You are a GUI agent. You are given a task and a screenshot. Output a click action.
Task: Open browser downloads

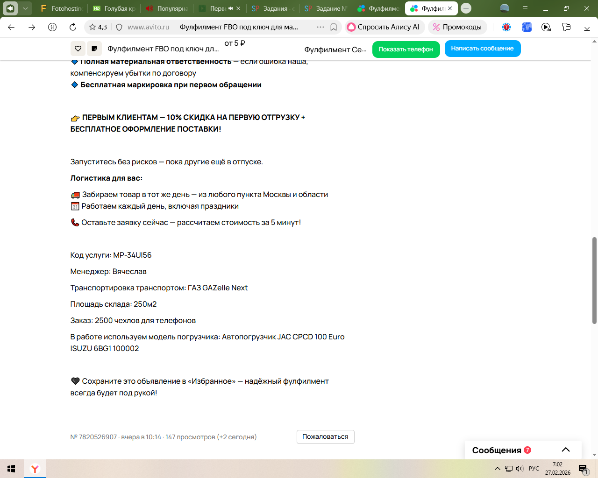pyautogui.click(x=587, y=27)
